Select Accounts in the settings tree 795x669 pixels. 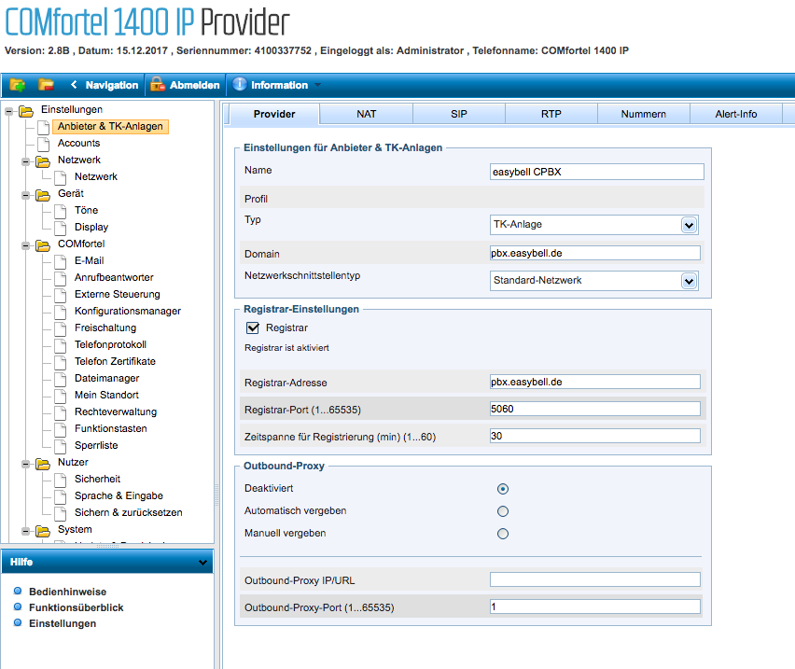pyautogui.click(x=78, y=143)
